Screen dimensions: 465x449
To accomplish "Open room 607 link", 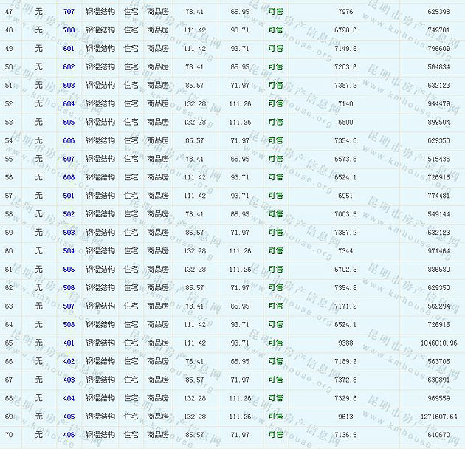I will [69, 159].
